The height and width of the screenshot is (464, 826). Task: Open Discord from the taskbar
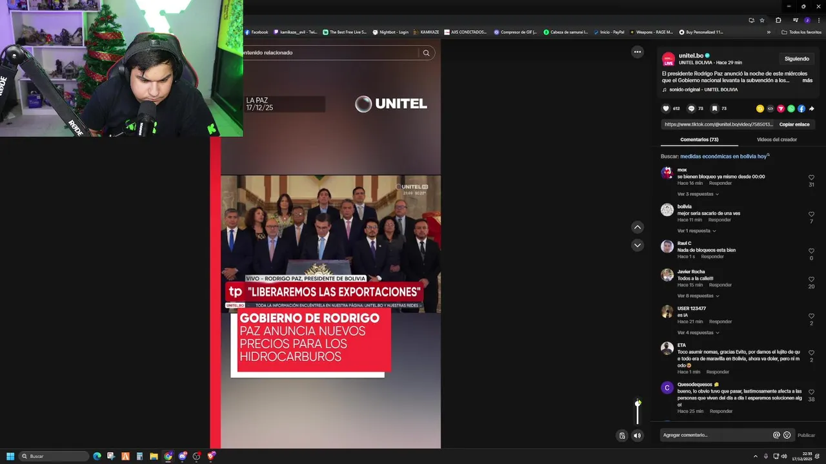pos(183,456)
